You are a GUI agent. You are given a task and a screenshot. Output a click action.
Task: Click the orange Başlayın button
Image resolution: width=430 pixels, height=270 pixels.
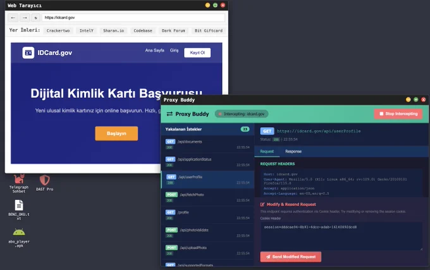tap(116, 133)
